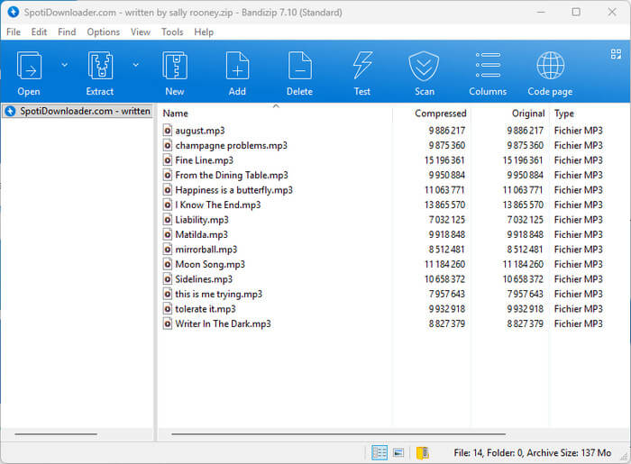Click Fichier MP3 type in august.mp3 row
The image size is (631, 464).
pos(579,131)
